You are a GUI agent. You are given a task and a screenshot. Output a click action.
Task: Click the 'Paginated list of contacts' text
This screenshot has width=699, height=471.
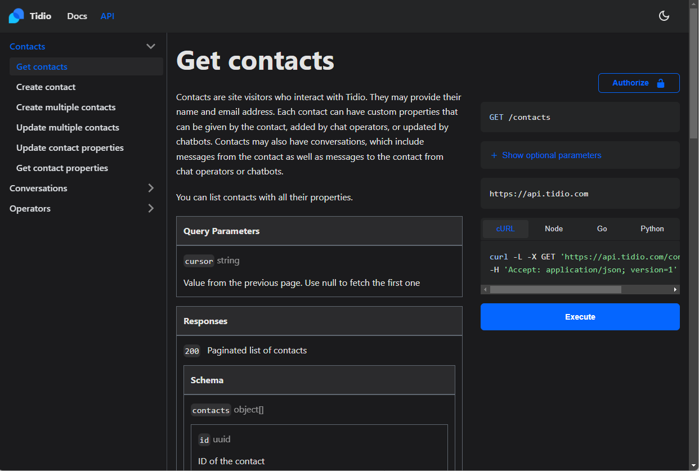tap(257, 350)
